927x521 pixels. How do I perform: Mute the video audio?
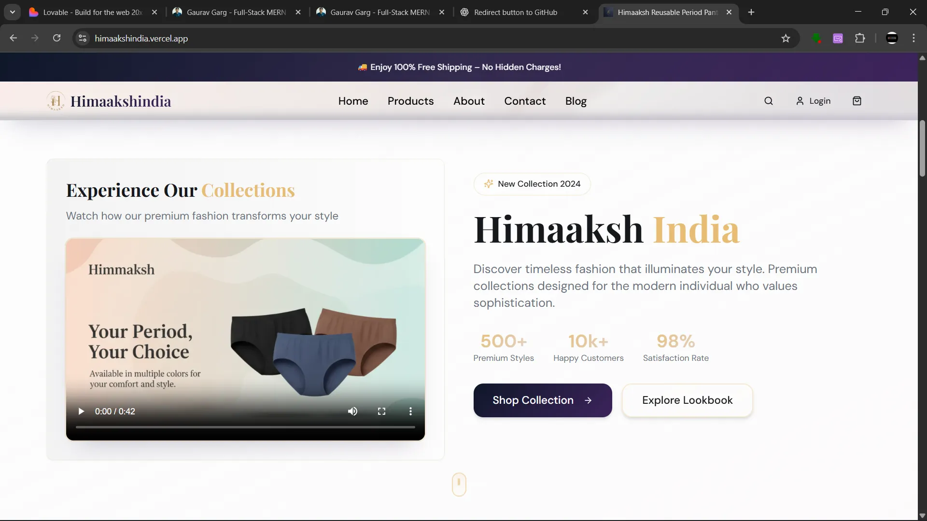click(353, 411)
